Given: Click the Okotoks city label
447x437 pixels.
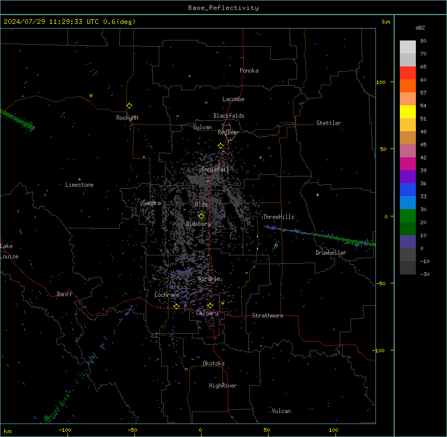Looking at the screenshot, I should (x=214, y=363).
